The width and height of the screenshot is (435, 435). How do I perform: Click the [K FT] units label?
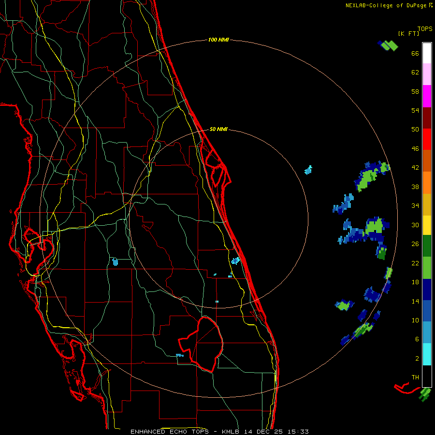tap(408, 33)
